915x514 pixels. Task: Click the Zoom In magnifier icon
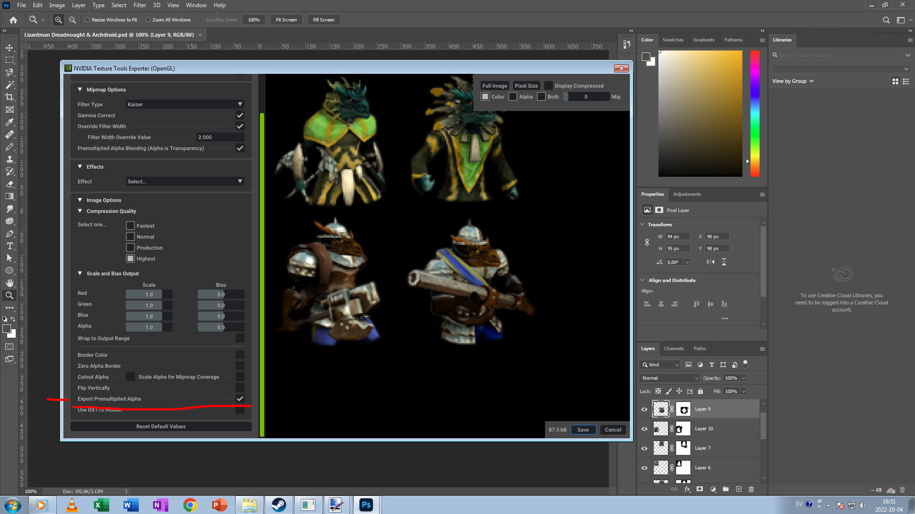[x=58, y=20]
